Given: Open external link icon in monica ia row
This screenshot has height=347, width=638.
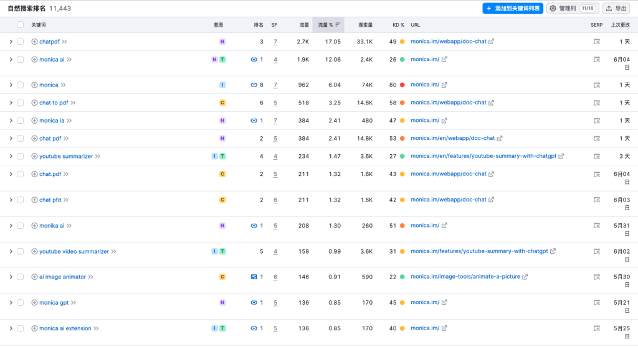Looking at the screenshot, I should (x=444, y=121).
